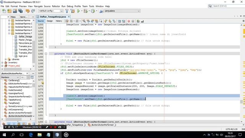The width and height of the screenshot is (245, 138).
Task: Open the default config dropdown
Action: click(x=62, y=11)
